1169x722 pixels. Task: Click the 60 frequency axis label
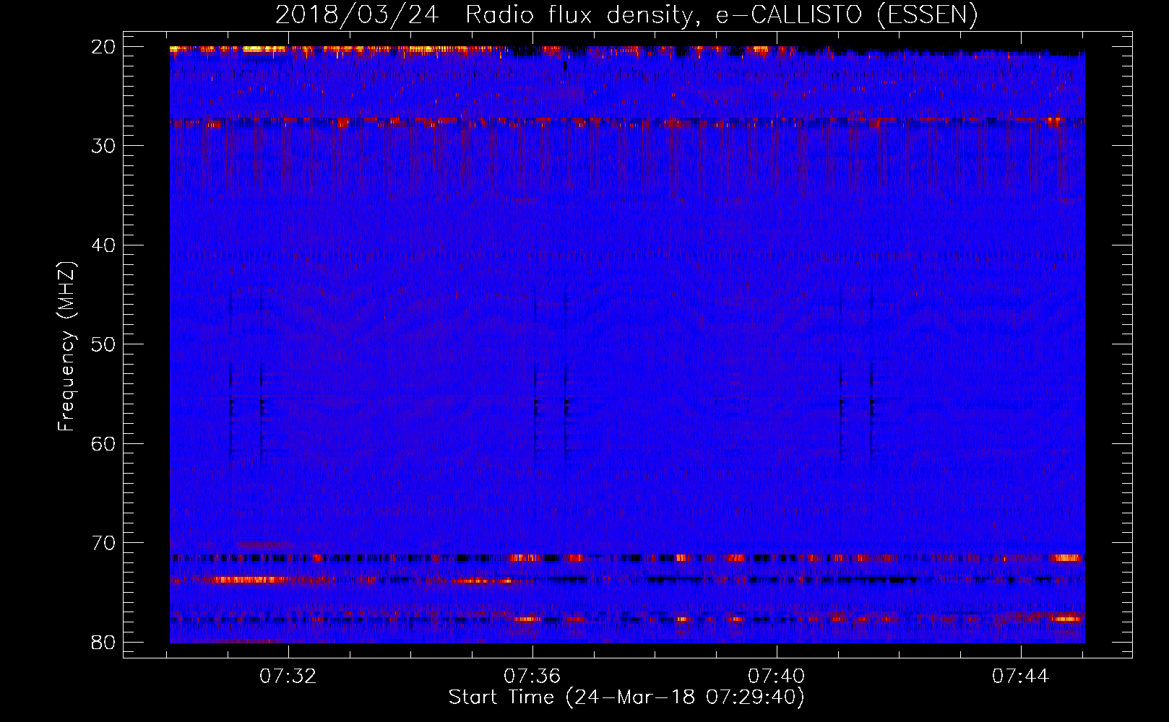pyautogui.click(x=104, y=443)
